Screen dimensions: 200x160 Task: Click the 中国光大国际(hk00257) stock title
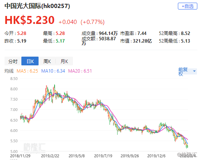37,6
